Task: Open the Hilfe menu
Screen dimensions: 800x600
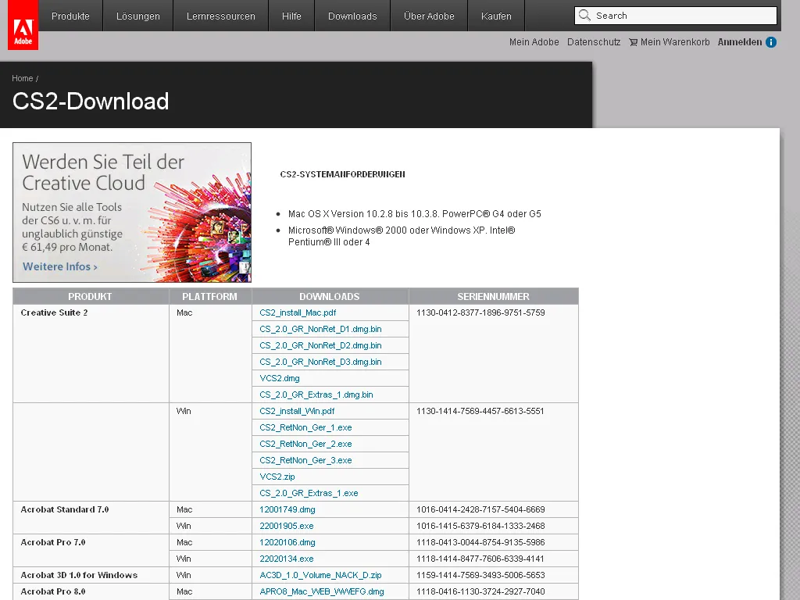Action: pyautogui.click(x=291, y=16)
